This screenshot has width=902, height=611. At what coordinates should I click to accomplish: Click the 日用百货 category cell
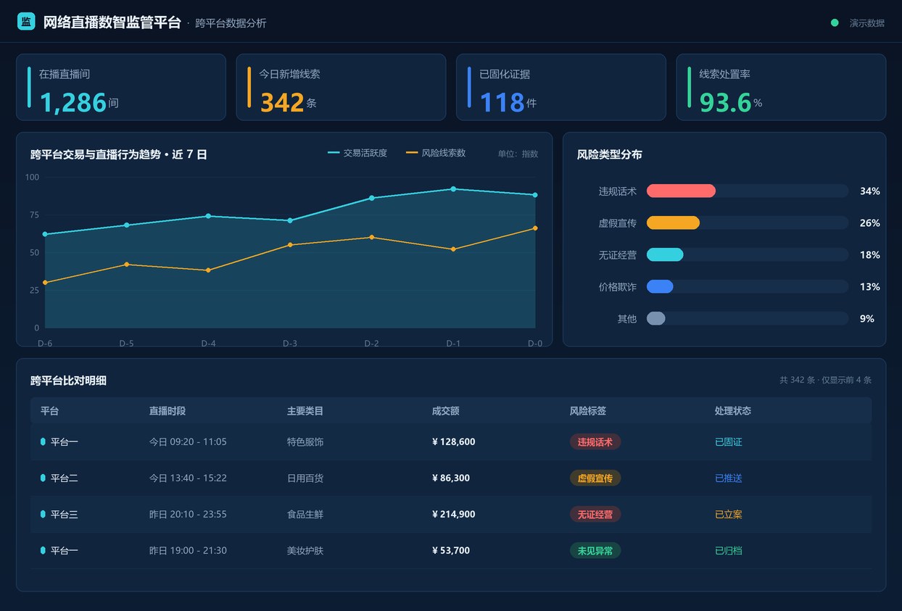coord(305,478)
